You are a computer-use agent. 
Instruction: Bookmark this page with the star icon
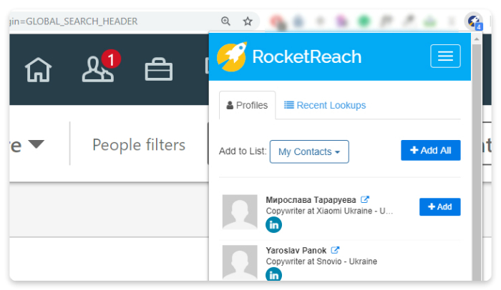(x=248, y=21)
